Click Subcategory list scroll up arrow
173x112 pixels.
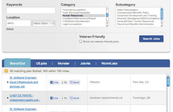pyautogui.click(x=162, y=23)
